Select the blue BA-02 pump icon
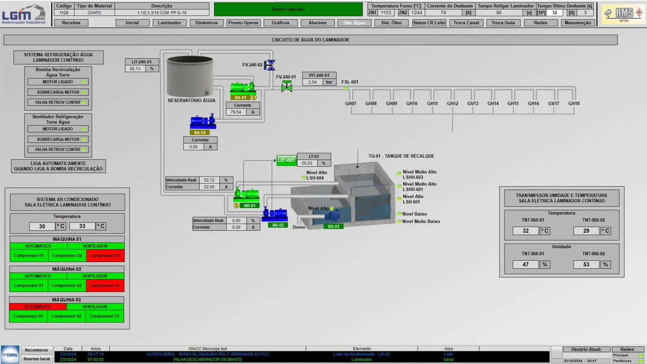Screen dimensions: 647x364 coord(203,122)
